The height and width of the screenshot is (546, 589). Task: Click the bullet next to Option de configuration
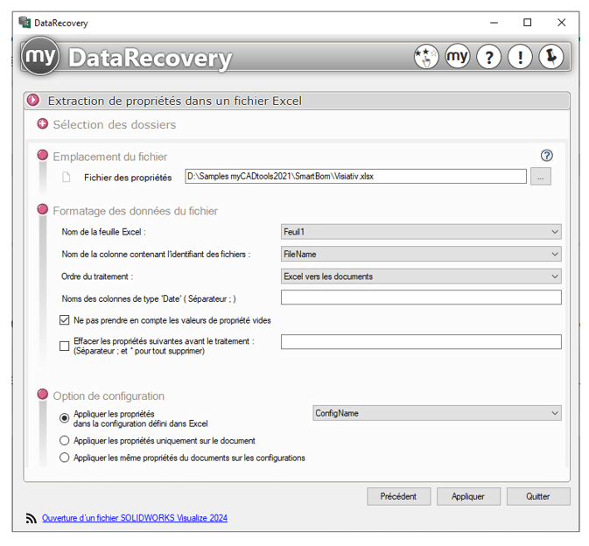pyautogui.click(x=43, y=395)
